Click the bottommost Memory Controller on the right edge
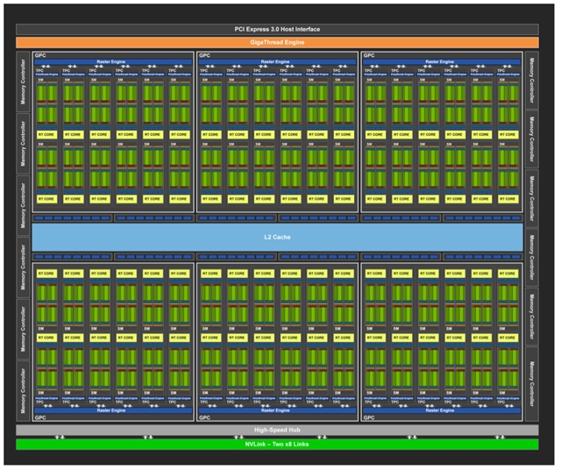 [x=532, y=384]
